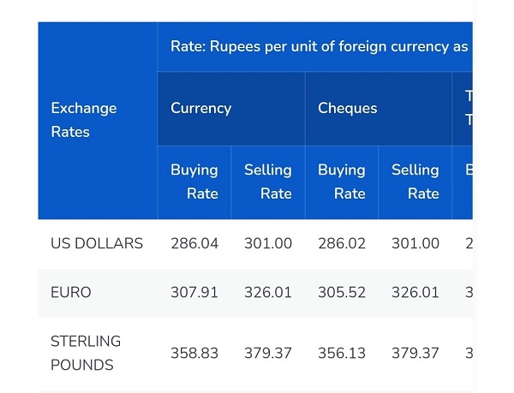Select the EURO row label
The width and height of the screenshot is (514, 393).
click(x=71, y=293)
